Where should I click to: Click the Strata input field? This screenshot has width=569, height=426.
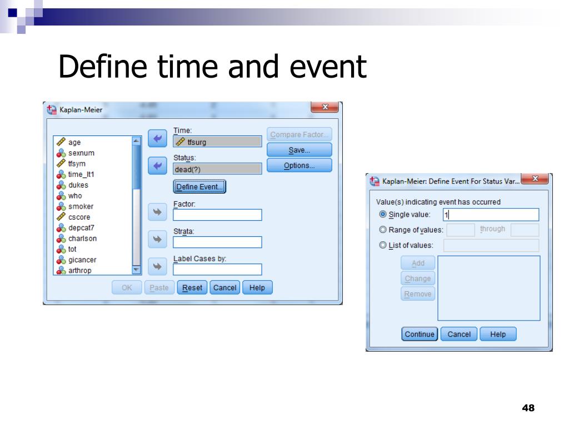(x=217, y=242)
